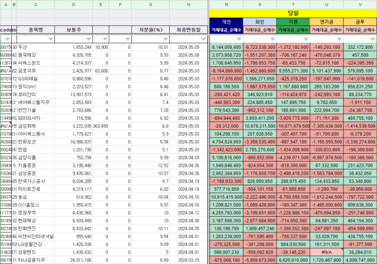Open the filter dropdown under 기관 column
The width and height of the screenshot is (377, 264).
[306, 39]
